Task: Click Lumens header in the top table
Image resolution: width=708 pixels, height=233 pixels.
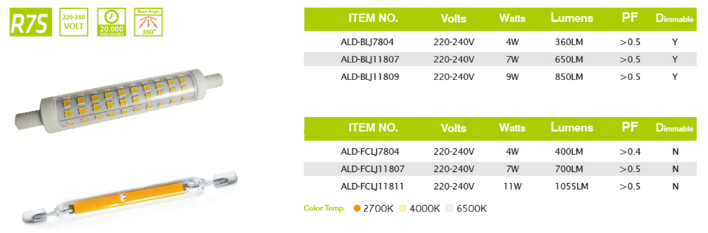Action: 571,18
